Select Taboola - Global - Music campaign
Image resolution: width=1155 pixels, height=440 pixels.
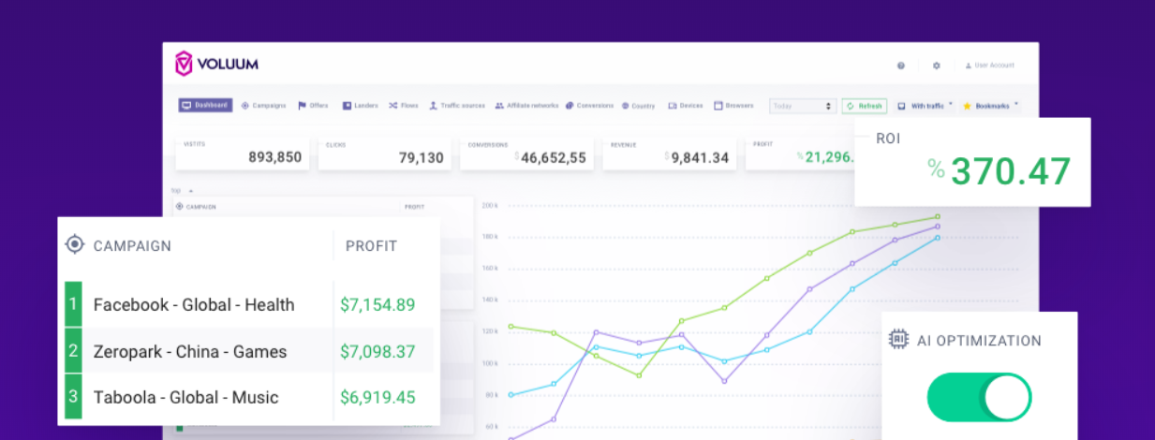(186, 398)
